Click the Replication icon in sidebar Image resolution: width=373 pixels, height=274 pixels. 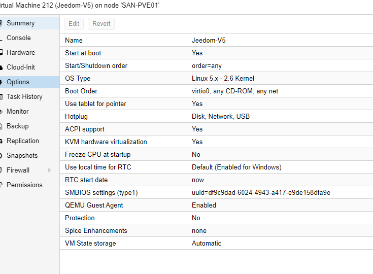pyautogui.click(x=1, y=141)
